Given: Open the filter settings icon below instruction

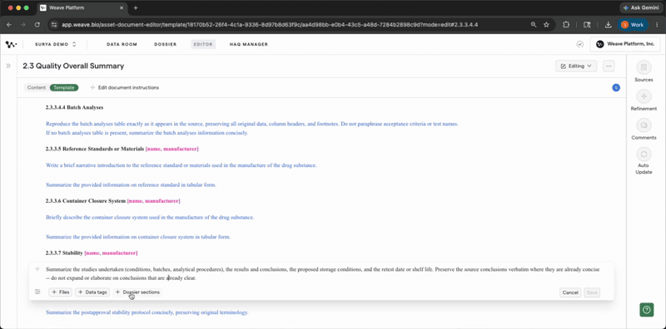Looking at the screenshot, I should [37, 292].
